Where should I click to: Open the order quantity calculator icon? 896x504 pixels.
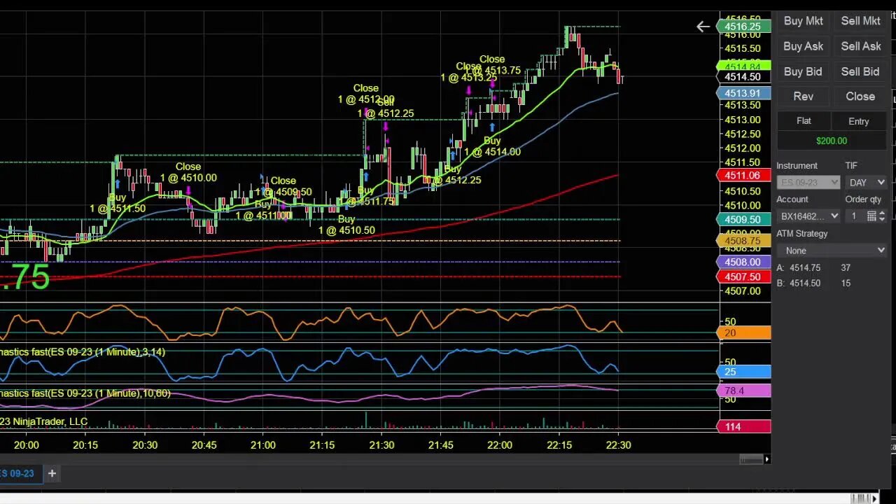[x=871, y=216]
